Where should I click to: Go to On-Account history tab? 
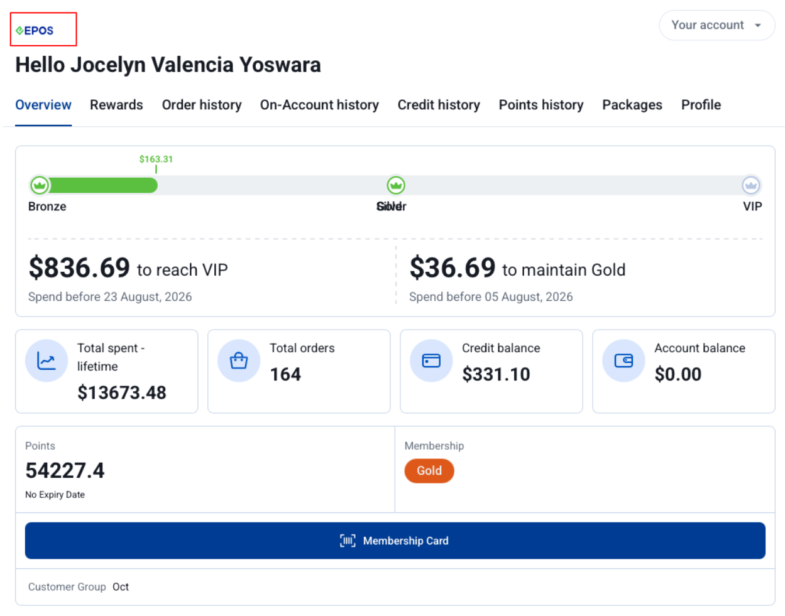(x=319, y=105)
